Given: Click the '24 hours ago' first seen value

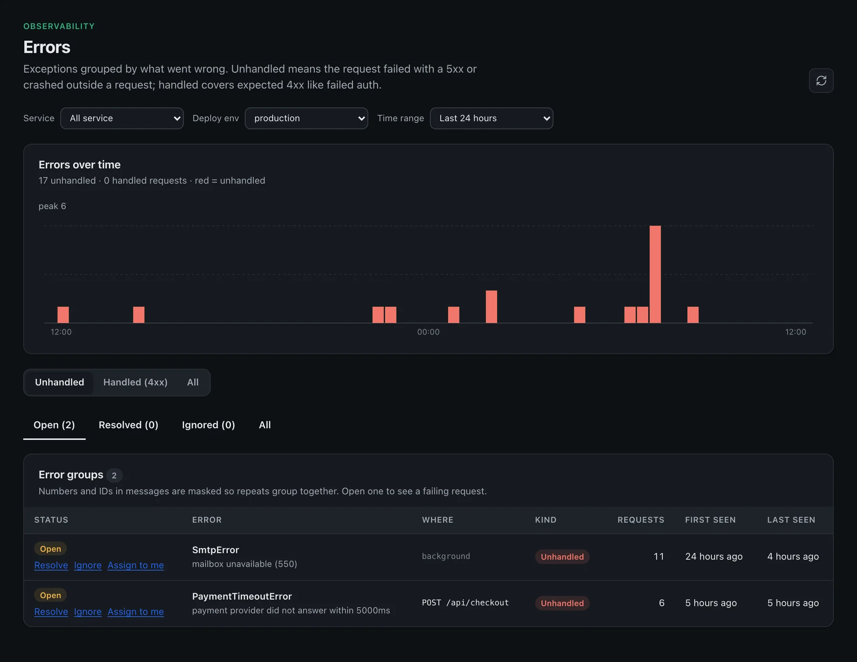Looking at the screenshot, I should (714, 556).
